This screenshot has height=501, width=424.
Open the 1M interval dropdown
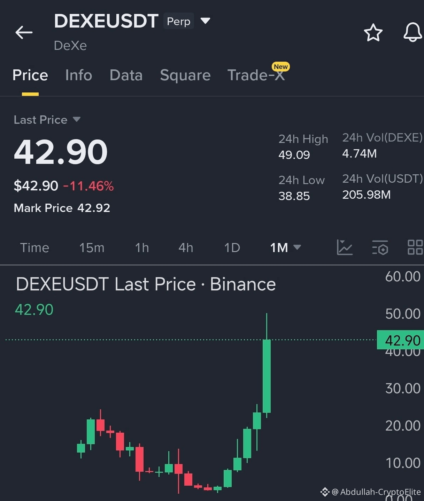[285, 248]
